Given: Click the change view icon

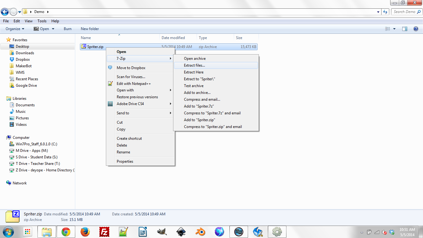Looking at the screenshot, I should click(388, 29).
